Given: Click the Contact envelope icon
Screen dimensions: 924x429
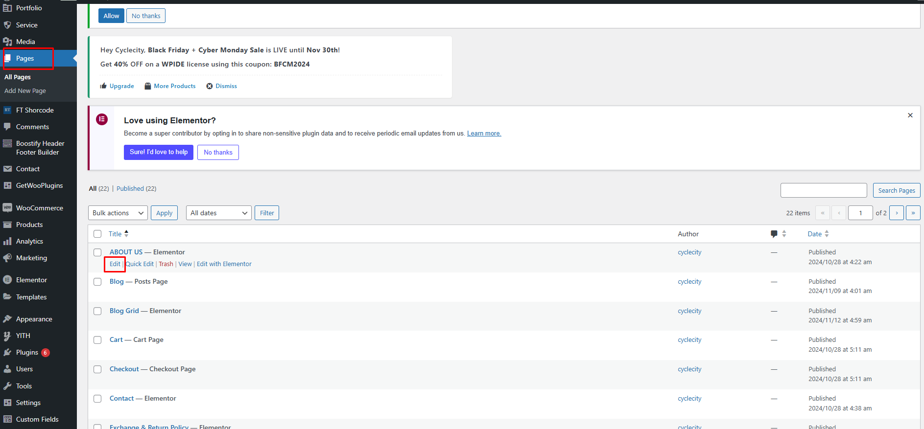Looking at the screenshot, I should [7, 169].
